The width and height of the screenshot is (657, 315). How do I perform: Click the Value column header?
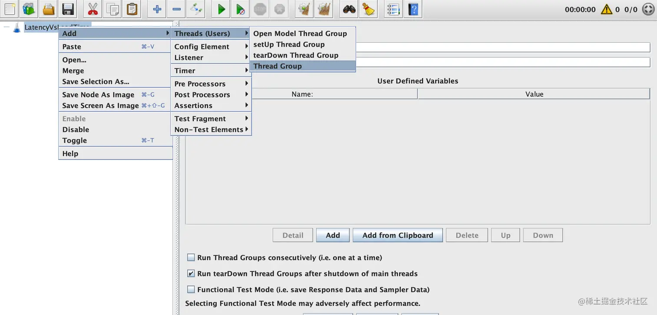[534, 94]
